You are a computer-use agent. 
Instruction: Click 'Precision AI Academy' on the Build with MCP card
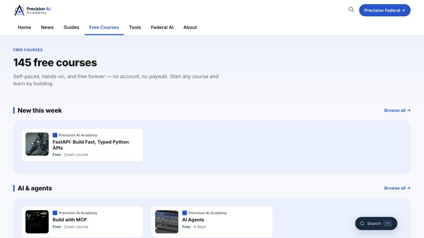[78, 213]
